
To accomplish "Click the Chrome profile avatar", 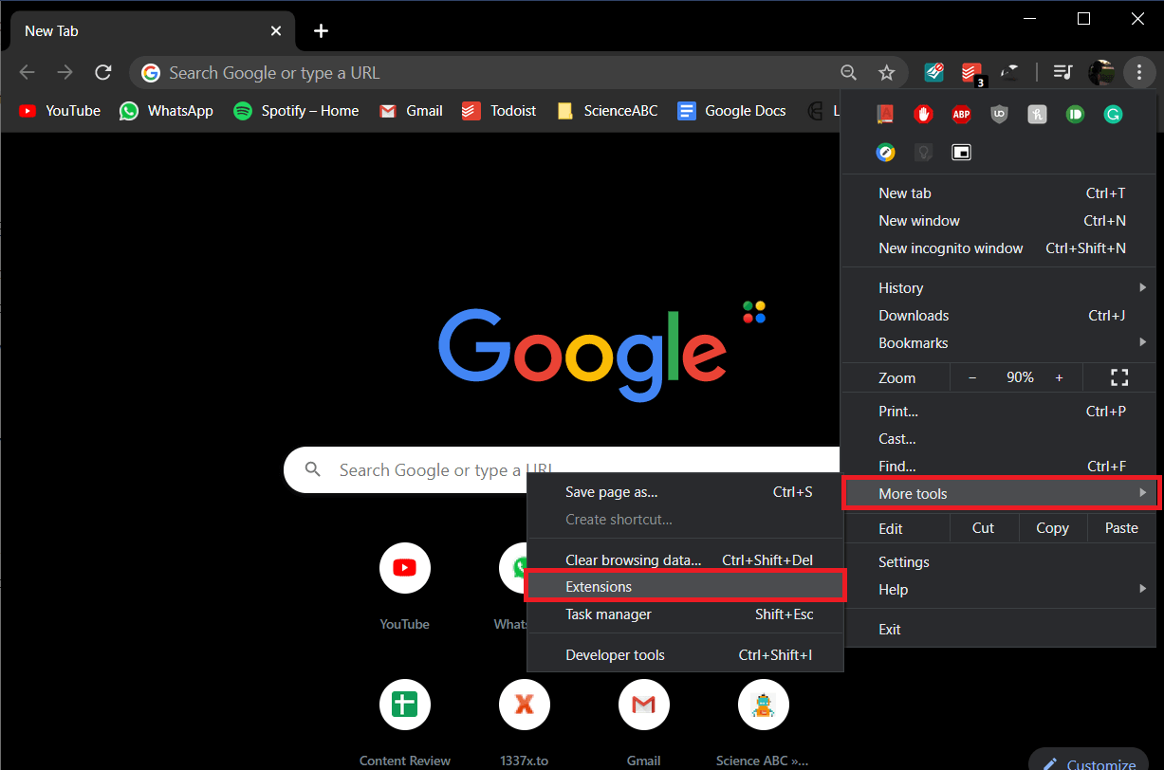I will 1101,72.
